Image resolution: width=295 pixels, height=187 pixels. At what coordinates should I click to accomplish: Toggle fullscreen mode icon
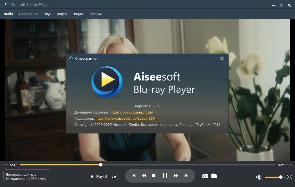tap(289, 177)
